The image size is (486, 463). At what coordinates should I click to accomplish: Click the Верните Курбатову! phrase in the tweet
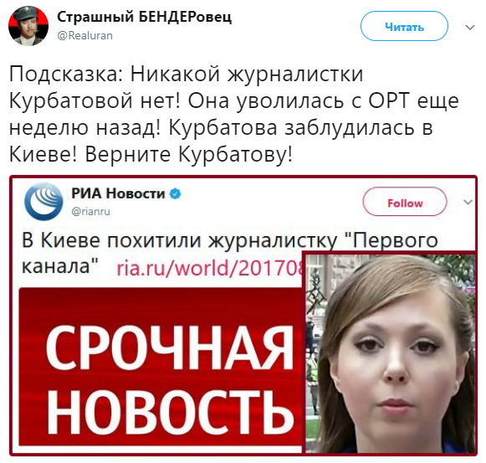coord(188,154)
